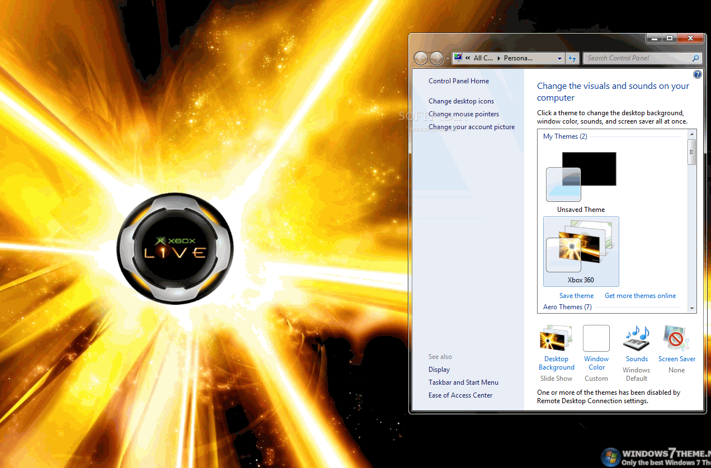Viewport: 711px width, 468px height.
Task: Expand the breadcrumb arrow after 'All C...'
Action: (498, 58)
